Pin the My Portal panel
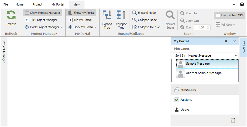The image size is (247, 127). [226, 41]
